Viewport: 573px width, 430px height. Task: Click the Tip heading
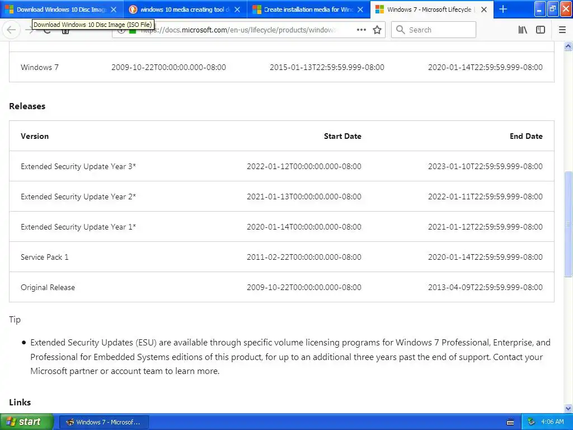15,320
